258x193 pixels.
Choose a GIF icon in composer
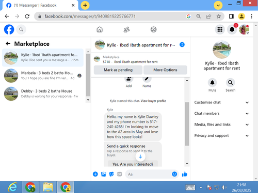[119, 174]
